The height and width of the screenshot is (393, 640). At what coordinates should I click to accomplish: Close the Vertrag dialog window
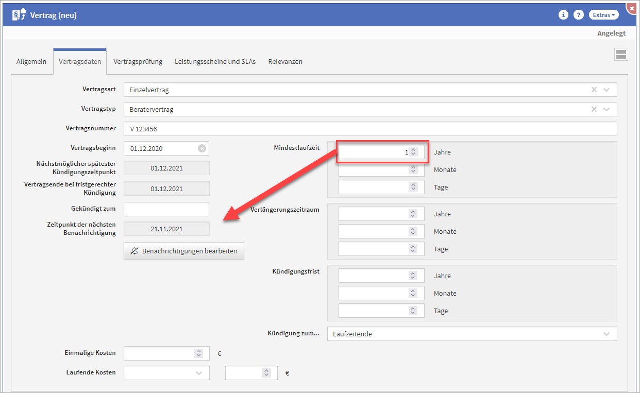(x=632, y=8)
